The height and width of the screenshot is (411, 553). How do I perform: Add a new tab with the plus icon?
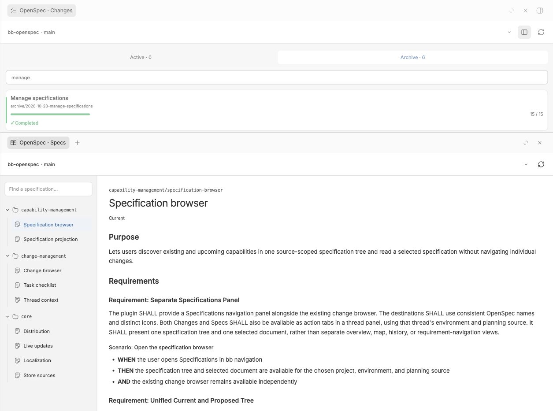pos(78,143)
